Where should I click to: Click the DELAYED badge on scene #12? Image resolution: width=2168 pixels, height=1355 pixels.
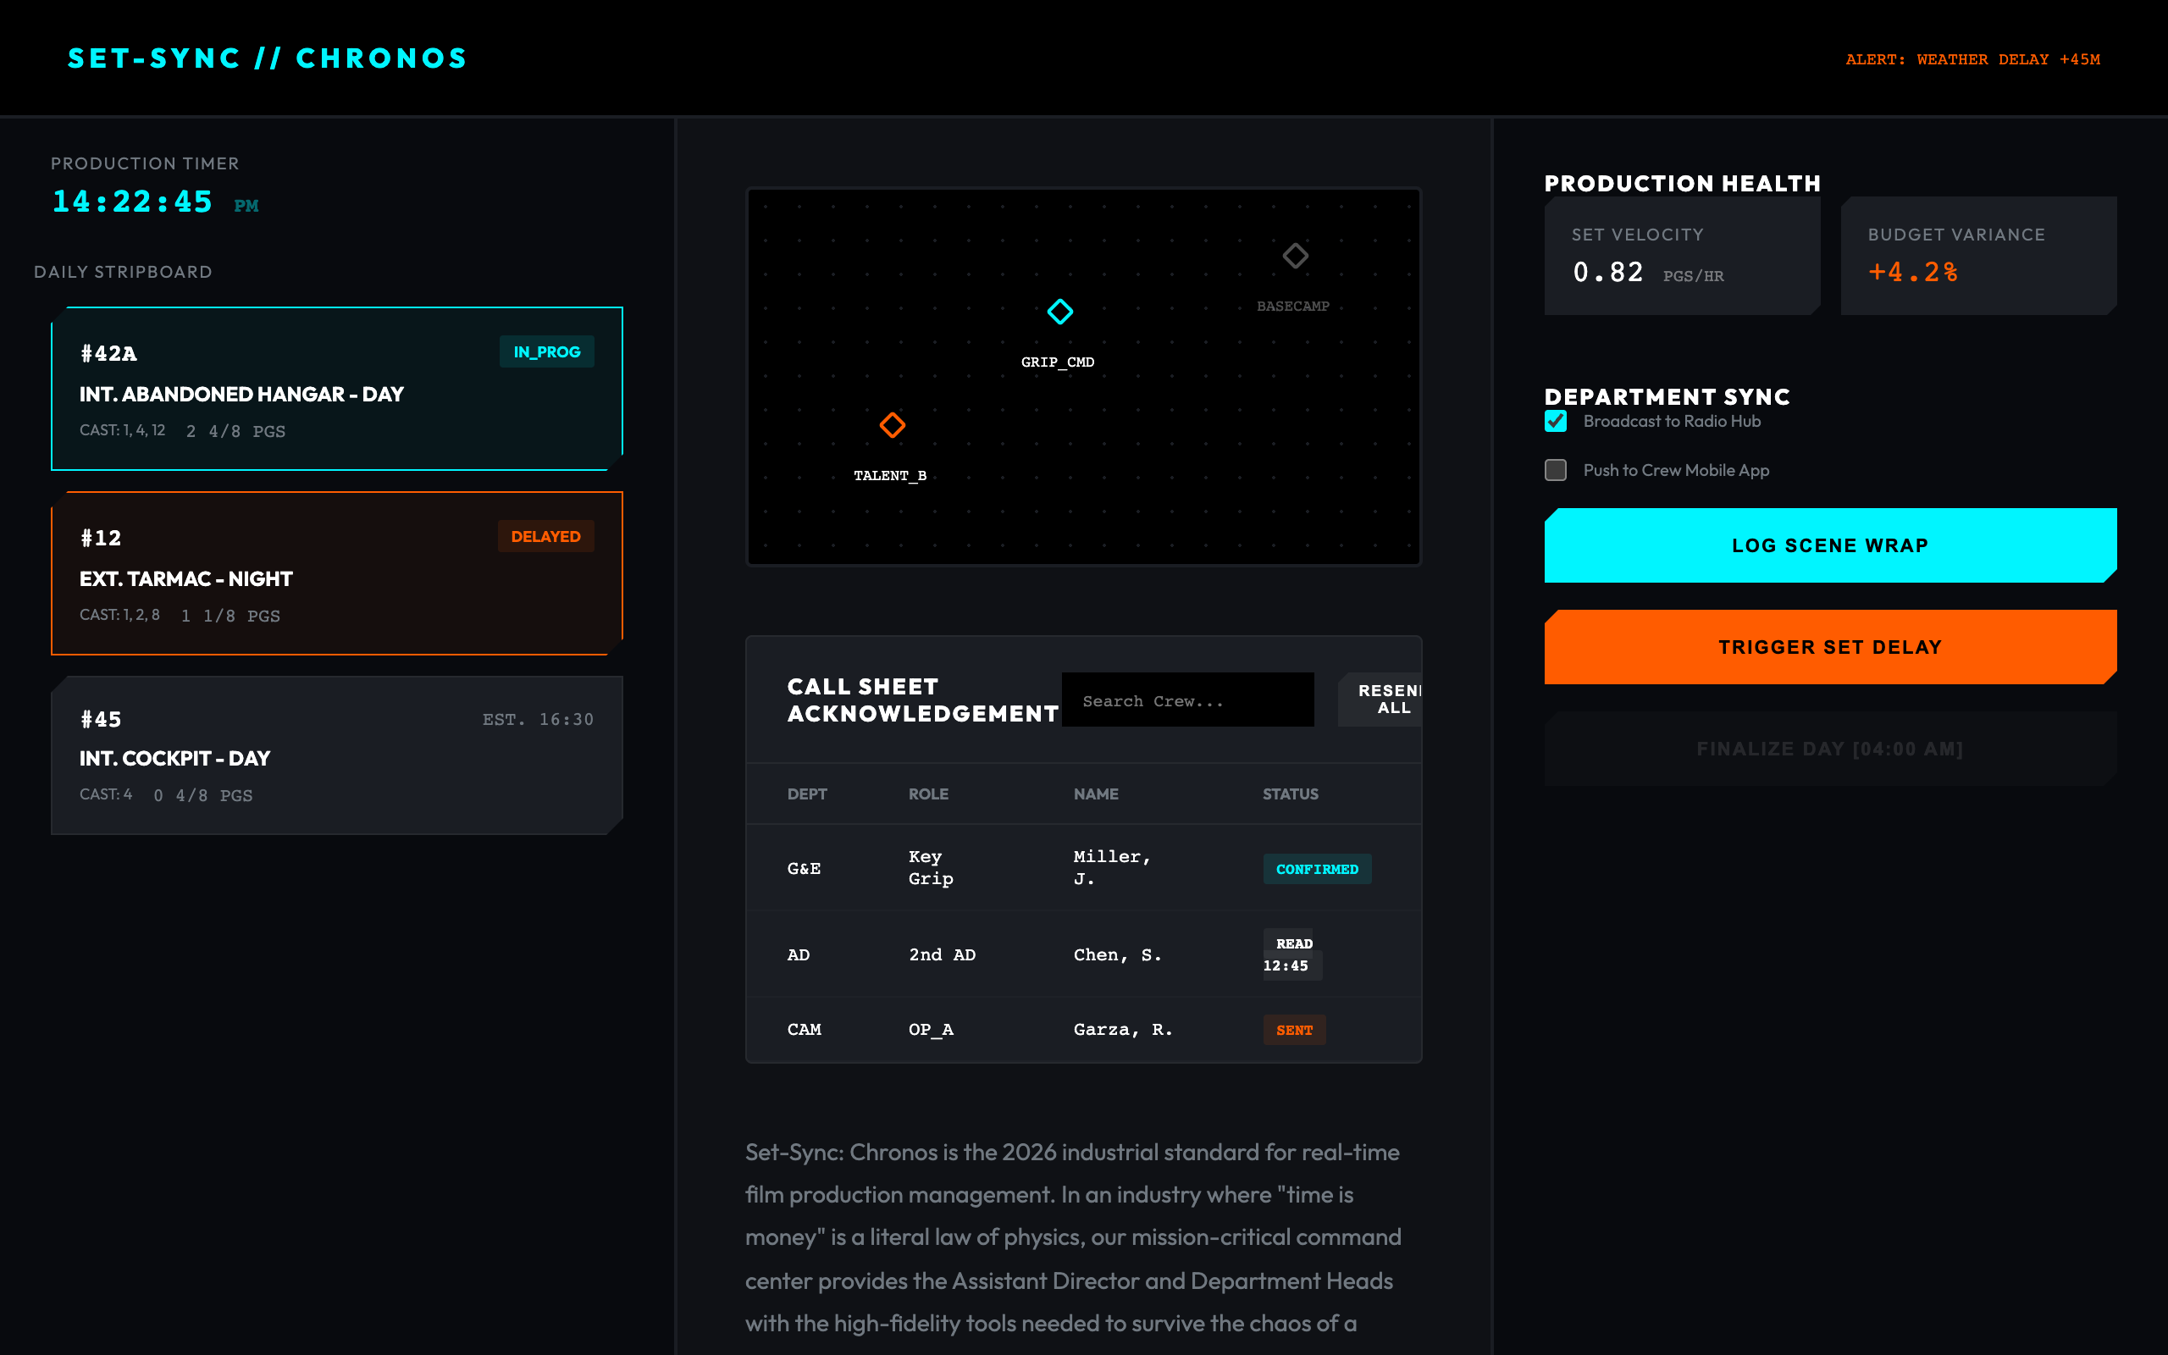click(x=545, y=537)
